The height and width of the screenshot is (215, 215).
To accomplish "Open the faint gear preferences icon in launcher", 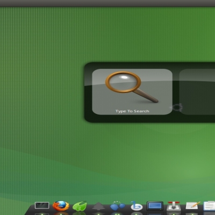I will [176, 107].
